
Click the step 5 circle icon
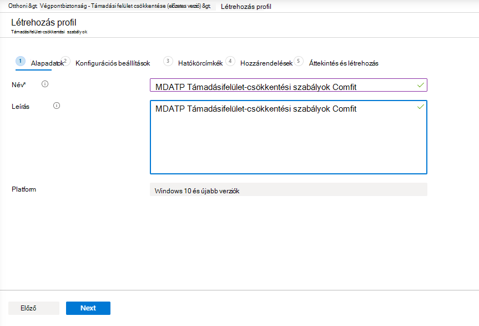[299, 61]
